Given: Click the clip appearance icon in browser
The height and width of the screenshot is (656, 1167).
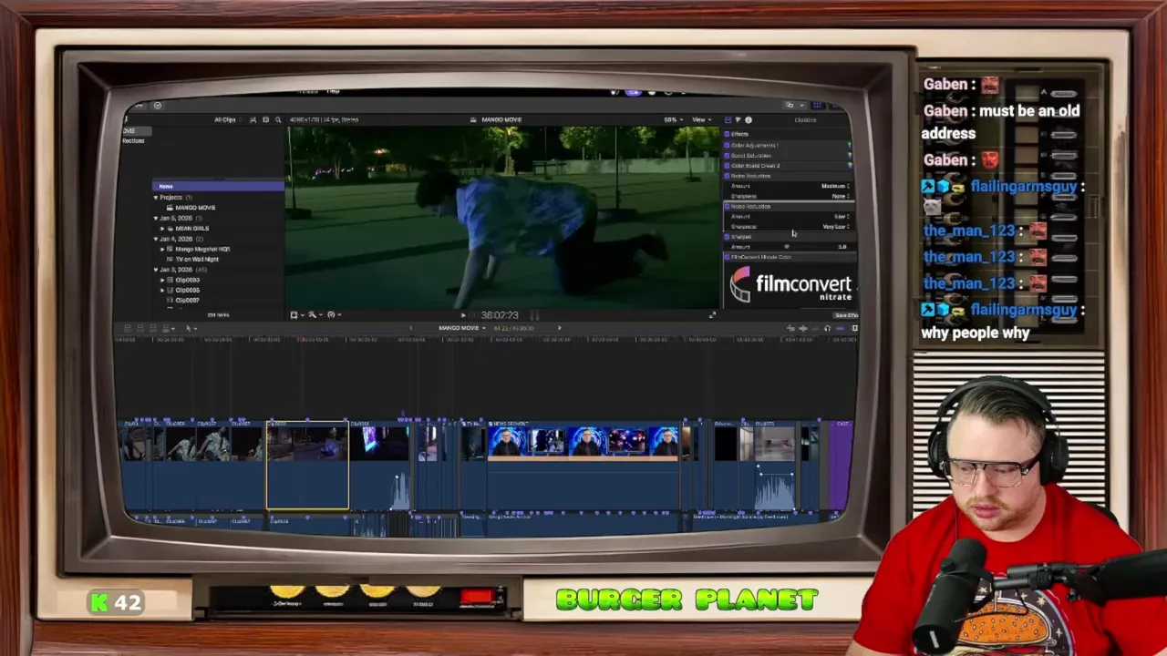Looking at the screenshot, I should click(253, 119).
